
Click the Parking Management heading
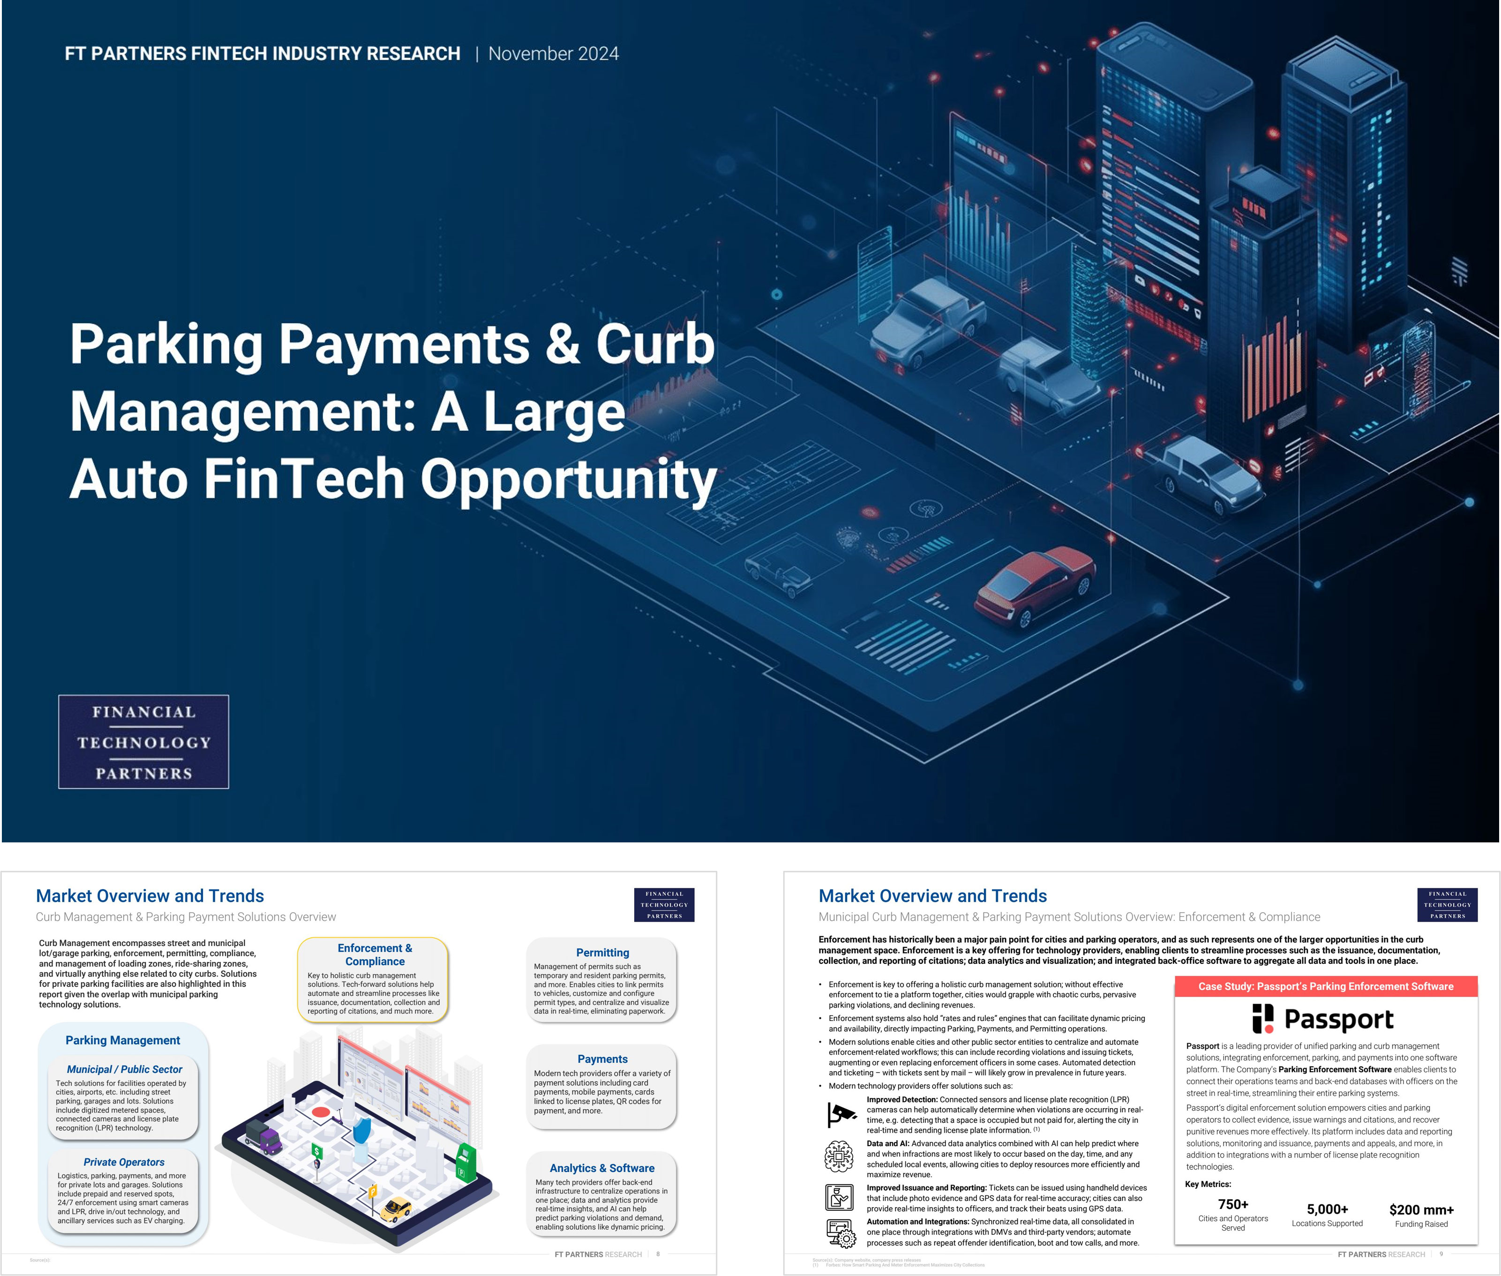pos(123,1040)
